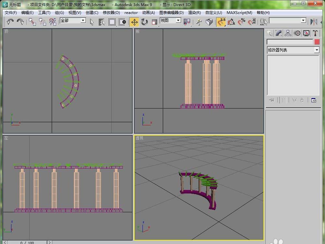Activate the Select and Link tool
This screenshot has height=244, width=325.
point(32,22)
